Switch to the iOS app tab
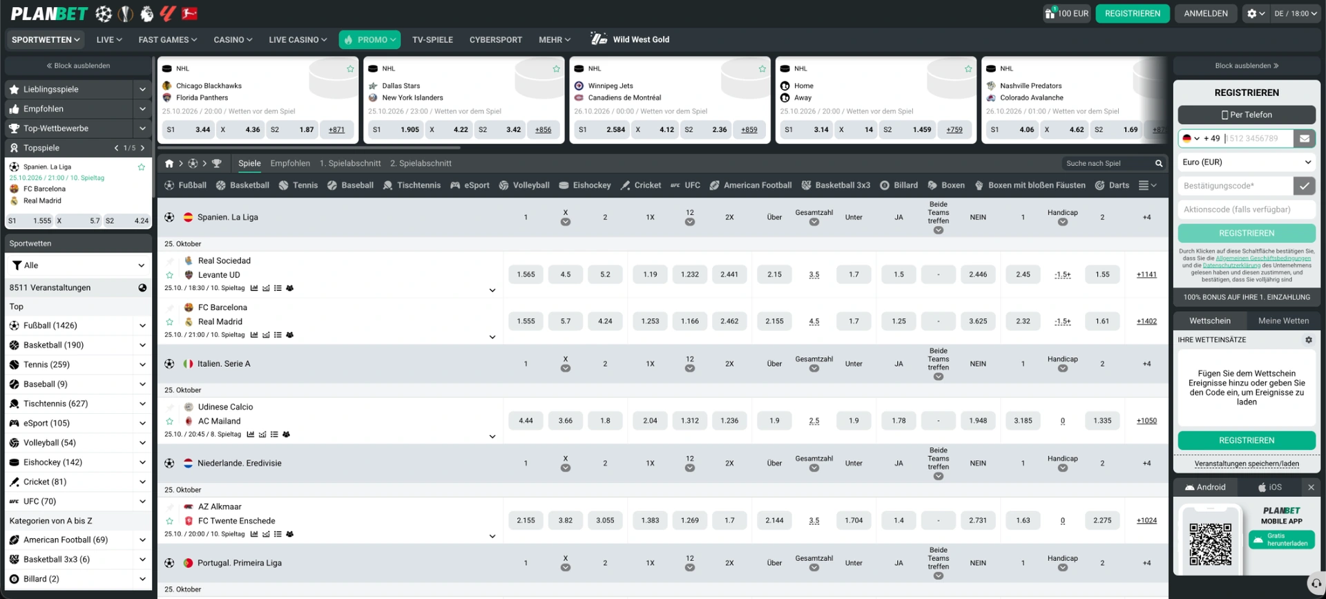 [1269, 487]
